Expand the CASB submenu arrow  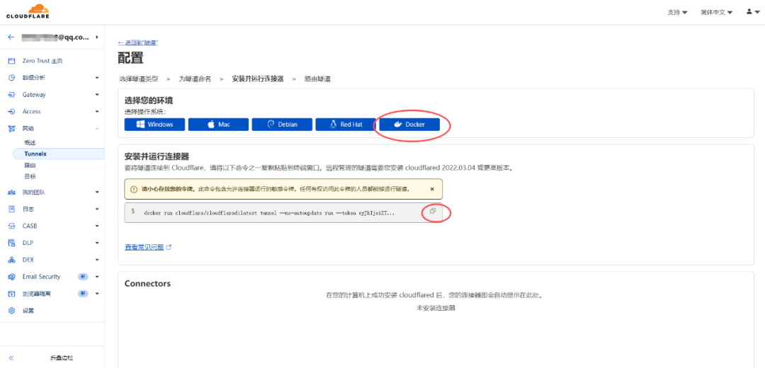click(x=97, y=226)
